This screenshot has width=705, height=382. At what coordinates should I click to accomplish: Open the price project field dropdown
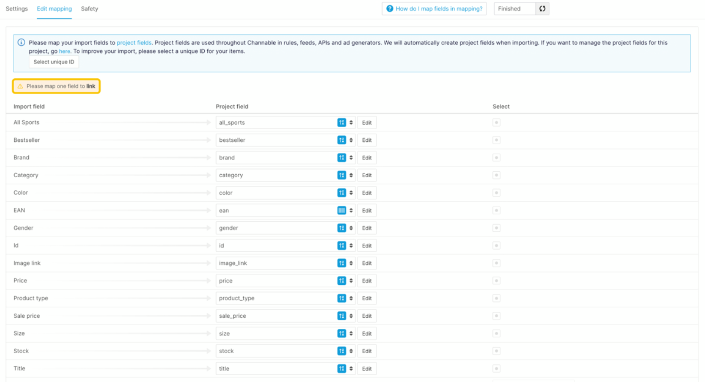pyautogui.click(x=285, y=281)
